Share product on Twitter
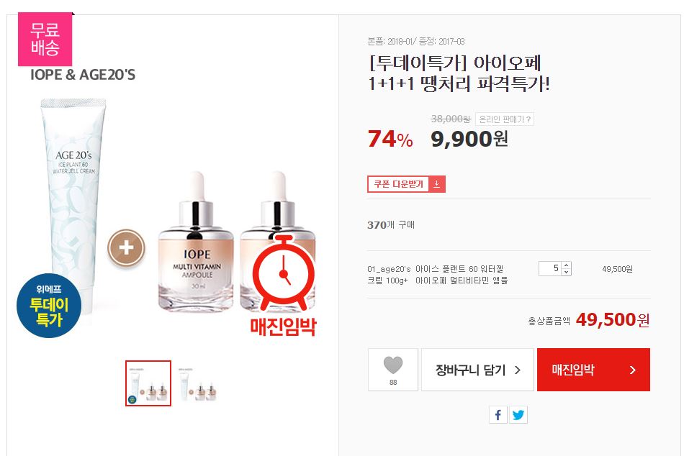The height and width of the screenshot is (456, 684). point(518,414)
